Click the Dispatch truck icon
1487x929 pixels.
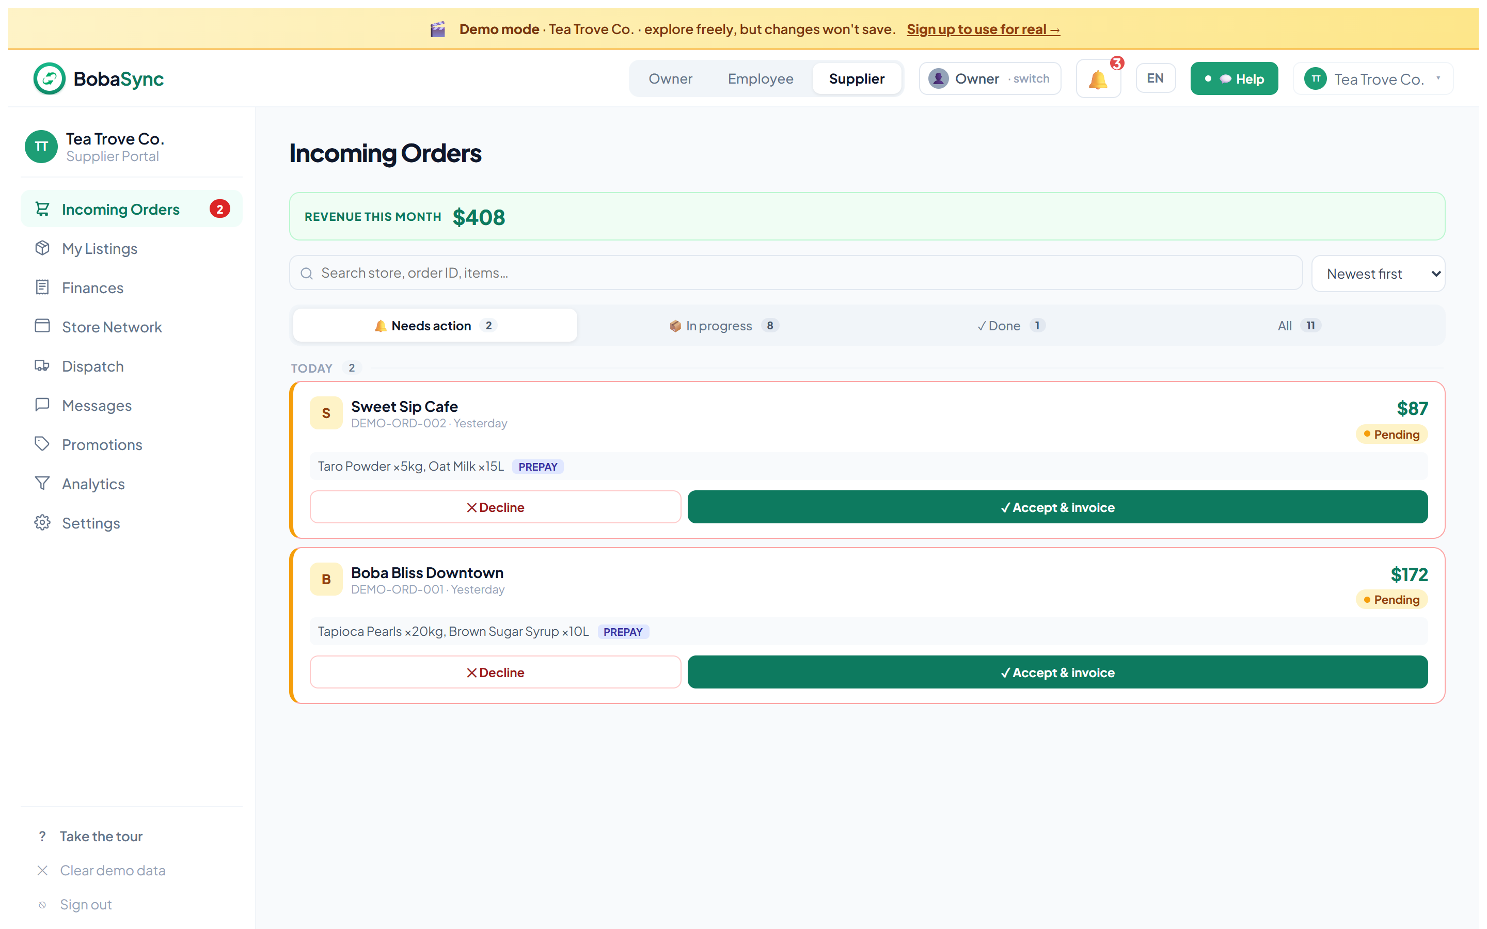[42, 366]
